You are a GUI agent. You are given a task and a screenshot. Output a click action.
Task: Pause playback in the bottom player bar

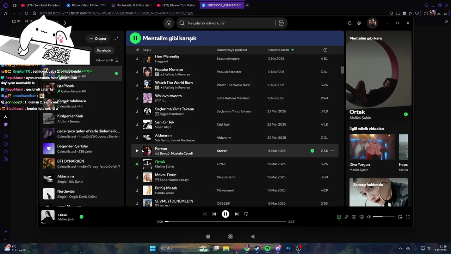pos(225,214)
